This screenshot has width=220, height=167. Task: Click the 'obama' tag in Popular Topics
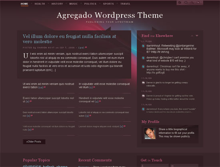[62, 166]
